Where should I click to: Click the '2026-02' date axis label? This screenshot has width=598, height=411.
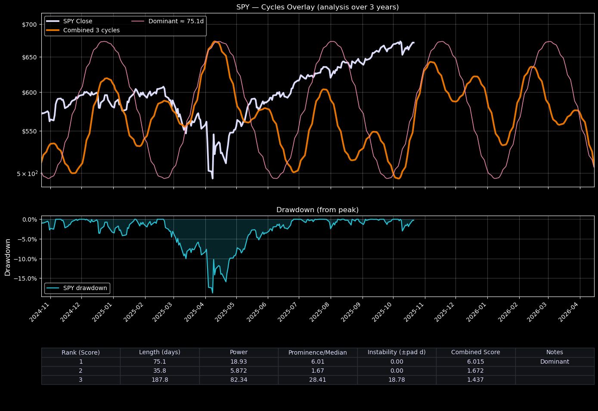510,311
